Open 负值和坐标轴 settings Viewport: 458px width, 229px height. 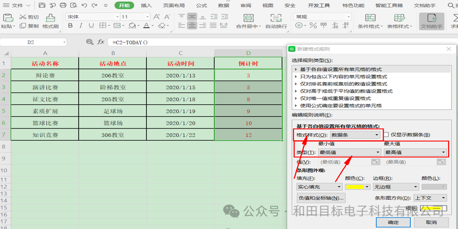tap(321, 198)
